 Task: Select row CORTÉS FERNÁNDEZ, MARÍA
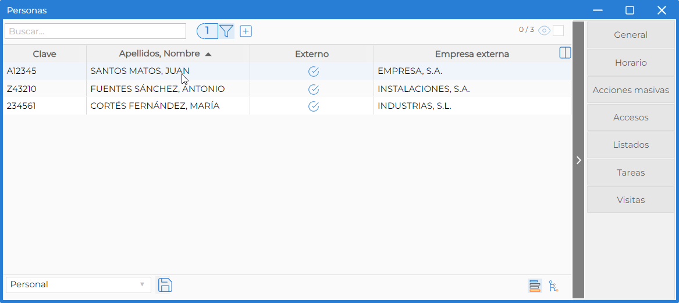(x=287, y=106)
